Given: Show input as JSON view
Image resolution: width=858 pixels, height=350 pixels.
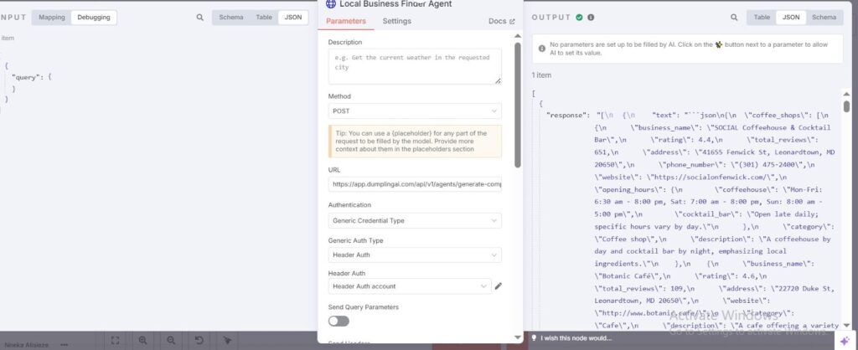Looking at the screenshot, I should 292,18.
